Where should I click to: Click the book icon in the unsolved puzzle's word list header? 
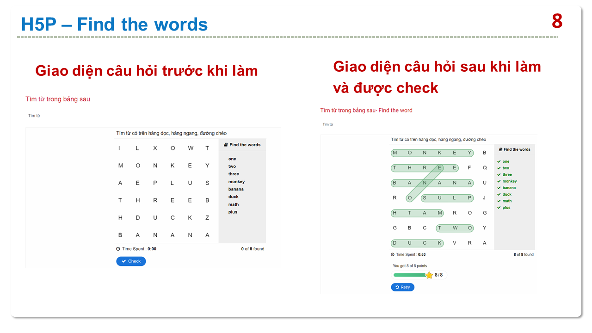pyautogui.click(x=226, y=145)
